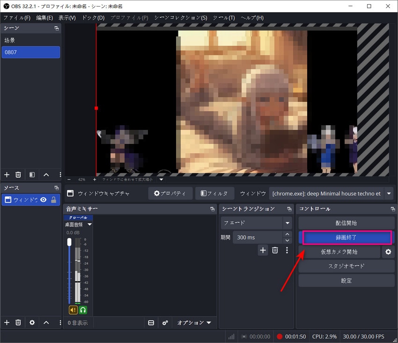Open ヘルプ(H) menu
This screenshot has width=398, height=343.
[x=252, y=18]
